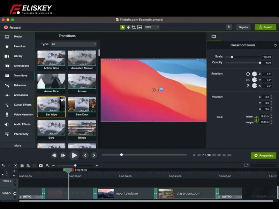279x209 pixels.
Task: Open the Cursor Effects panel icon
Action: click(x=6, y=104)
